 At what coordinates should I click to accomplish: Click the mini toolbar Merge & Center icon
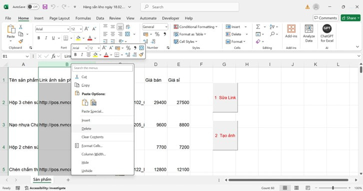point(141,48)
